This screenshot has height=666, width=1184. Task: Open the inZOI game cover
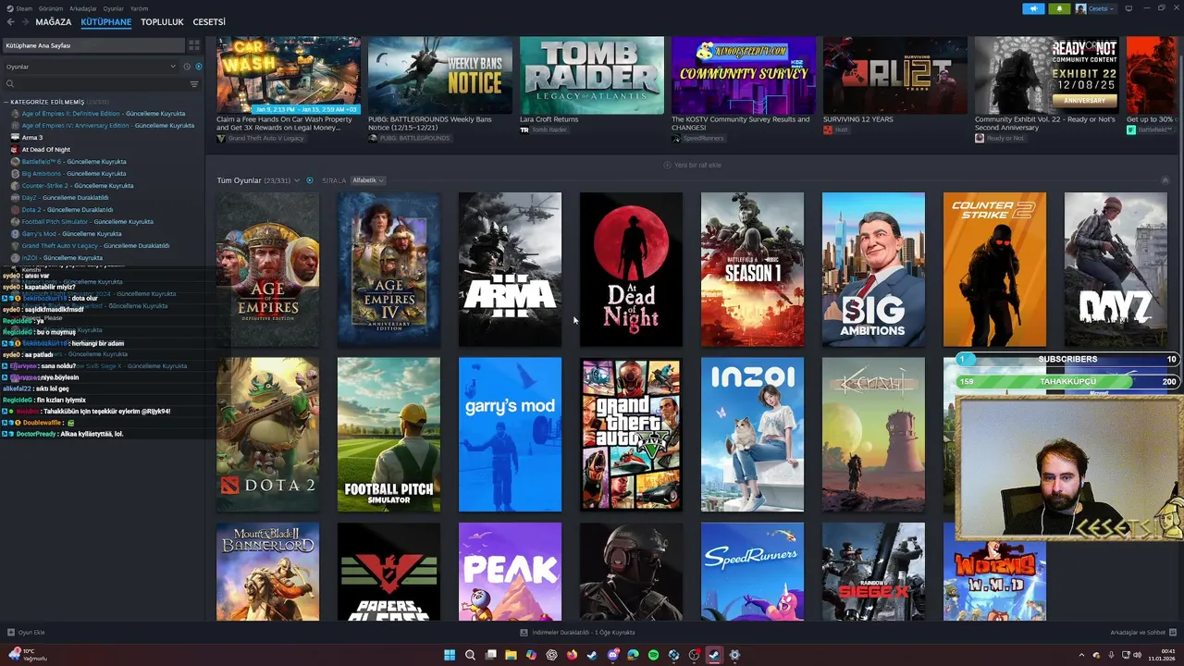(x=752, y=435)
